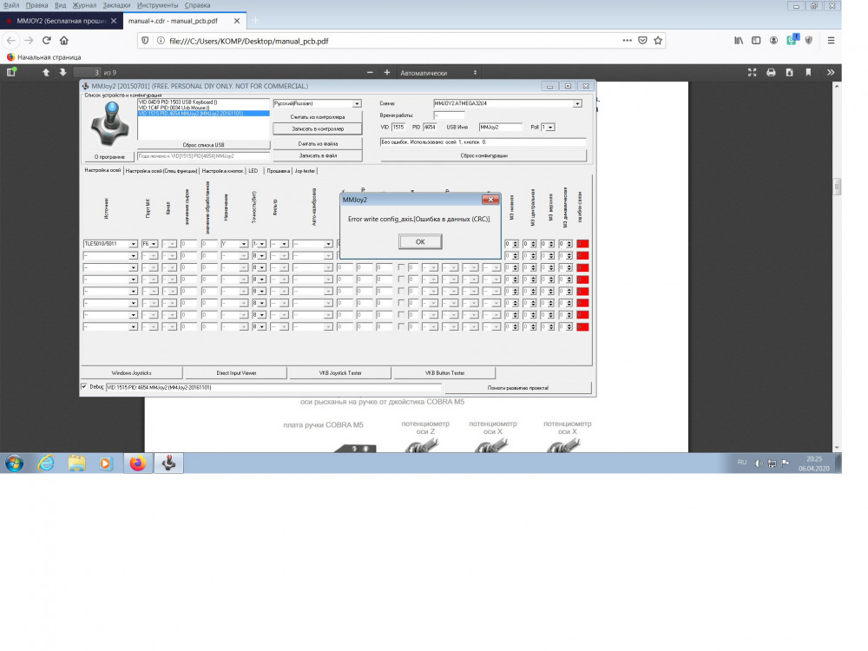Viewport: 868px width, 651px height.
Task: Open Russian language selector dropdown
Action: 357,103
